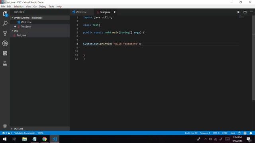255x143 pixels.
Task: Open the touch keyboard tray icon
Action: pos(227,139)
